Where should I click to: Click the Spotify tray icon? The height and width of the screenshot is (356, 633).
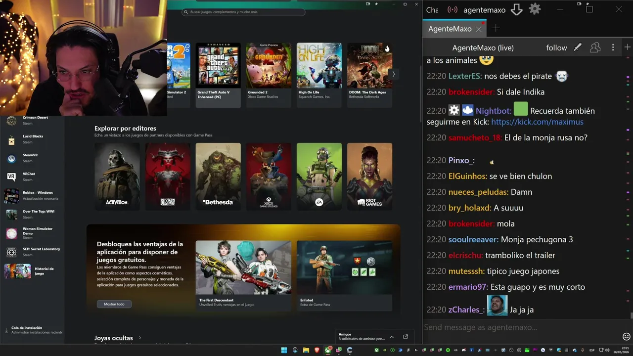coord(448,350)
